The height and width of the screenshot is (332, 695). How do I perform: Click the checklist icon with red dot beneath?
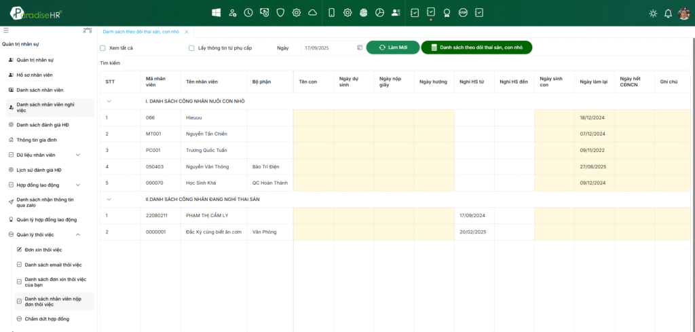pyautogui.click(x=431, y=12)
